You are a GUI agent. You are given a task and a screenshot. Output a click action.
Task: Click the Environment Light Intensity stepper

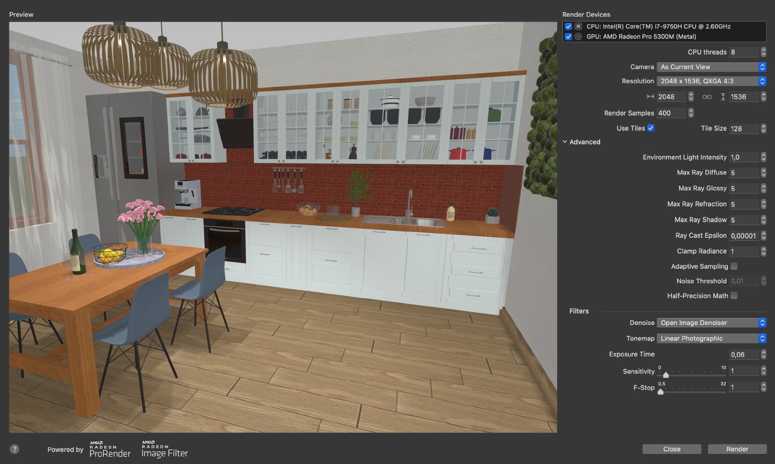point(763,157)
